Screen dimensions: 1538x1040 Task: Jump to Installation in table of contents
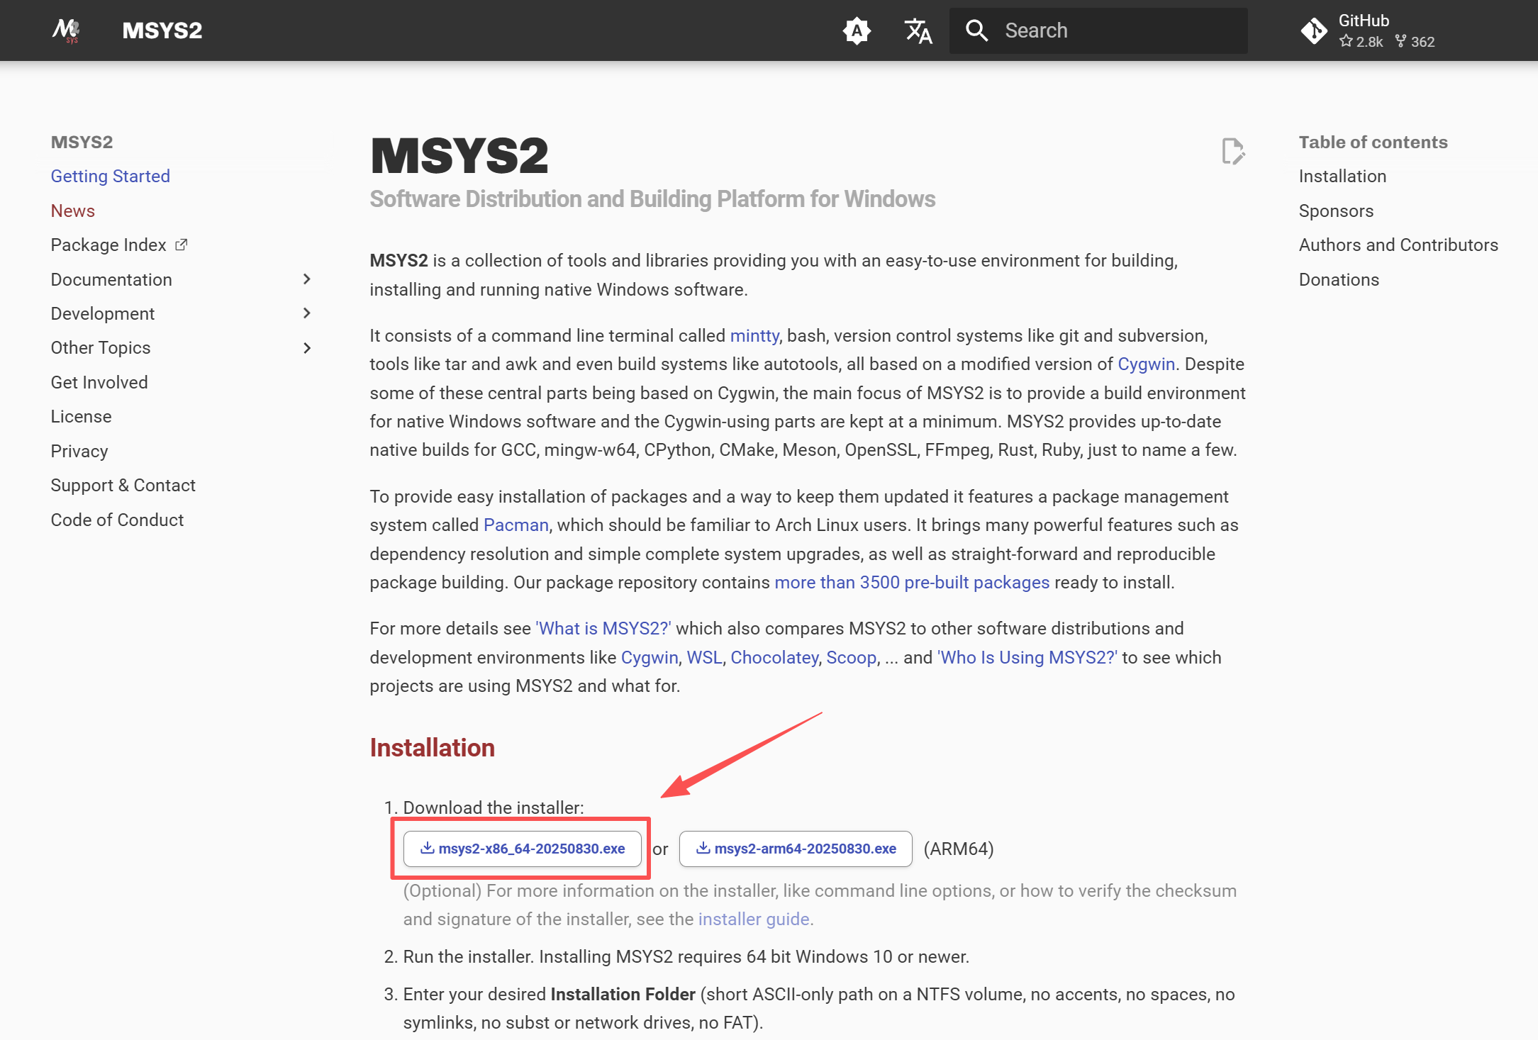coord(1342,176)
